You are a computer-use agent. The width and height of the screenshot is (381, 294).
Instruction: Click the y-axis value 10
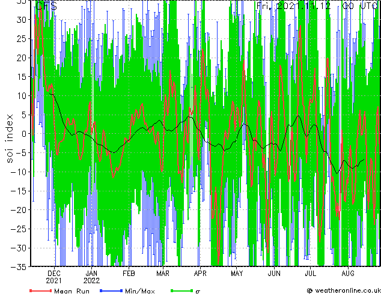[22, 96]
